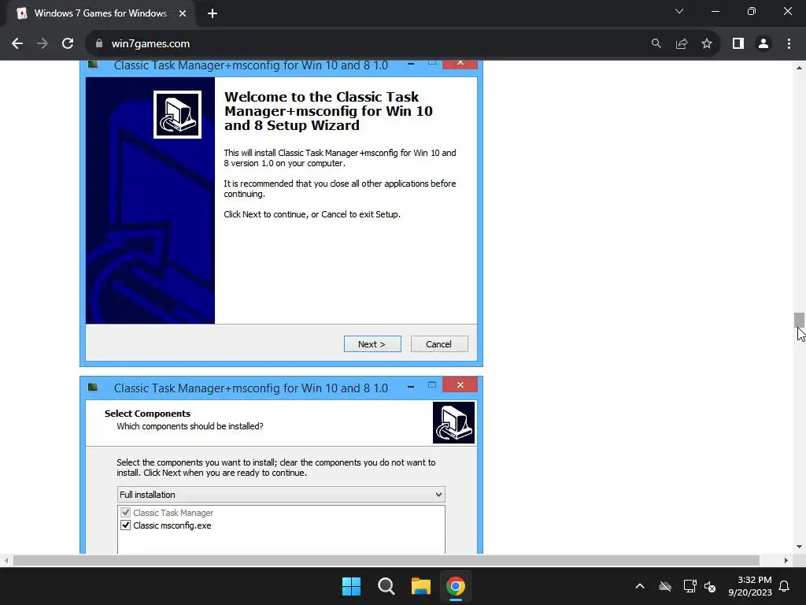Click the scroll down arrow
Image resolution: width=806 pixels, height=605 pixels.
799,547
